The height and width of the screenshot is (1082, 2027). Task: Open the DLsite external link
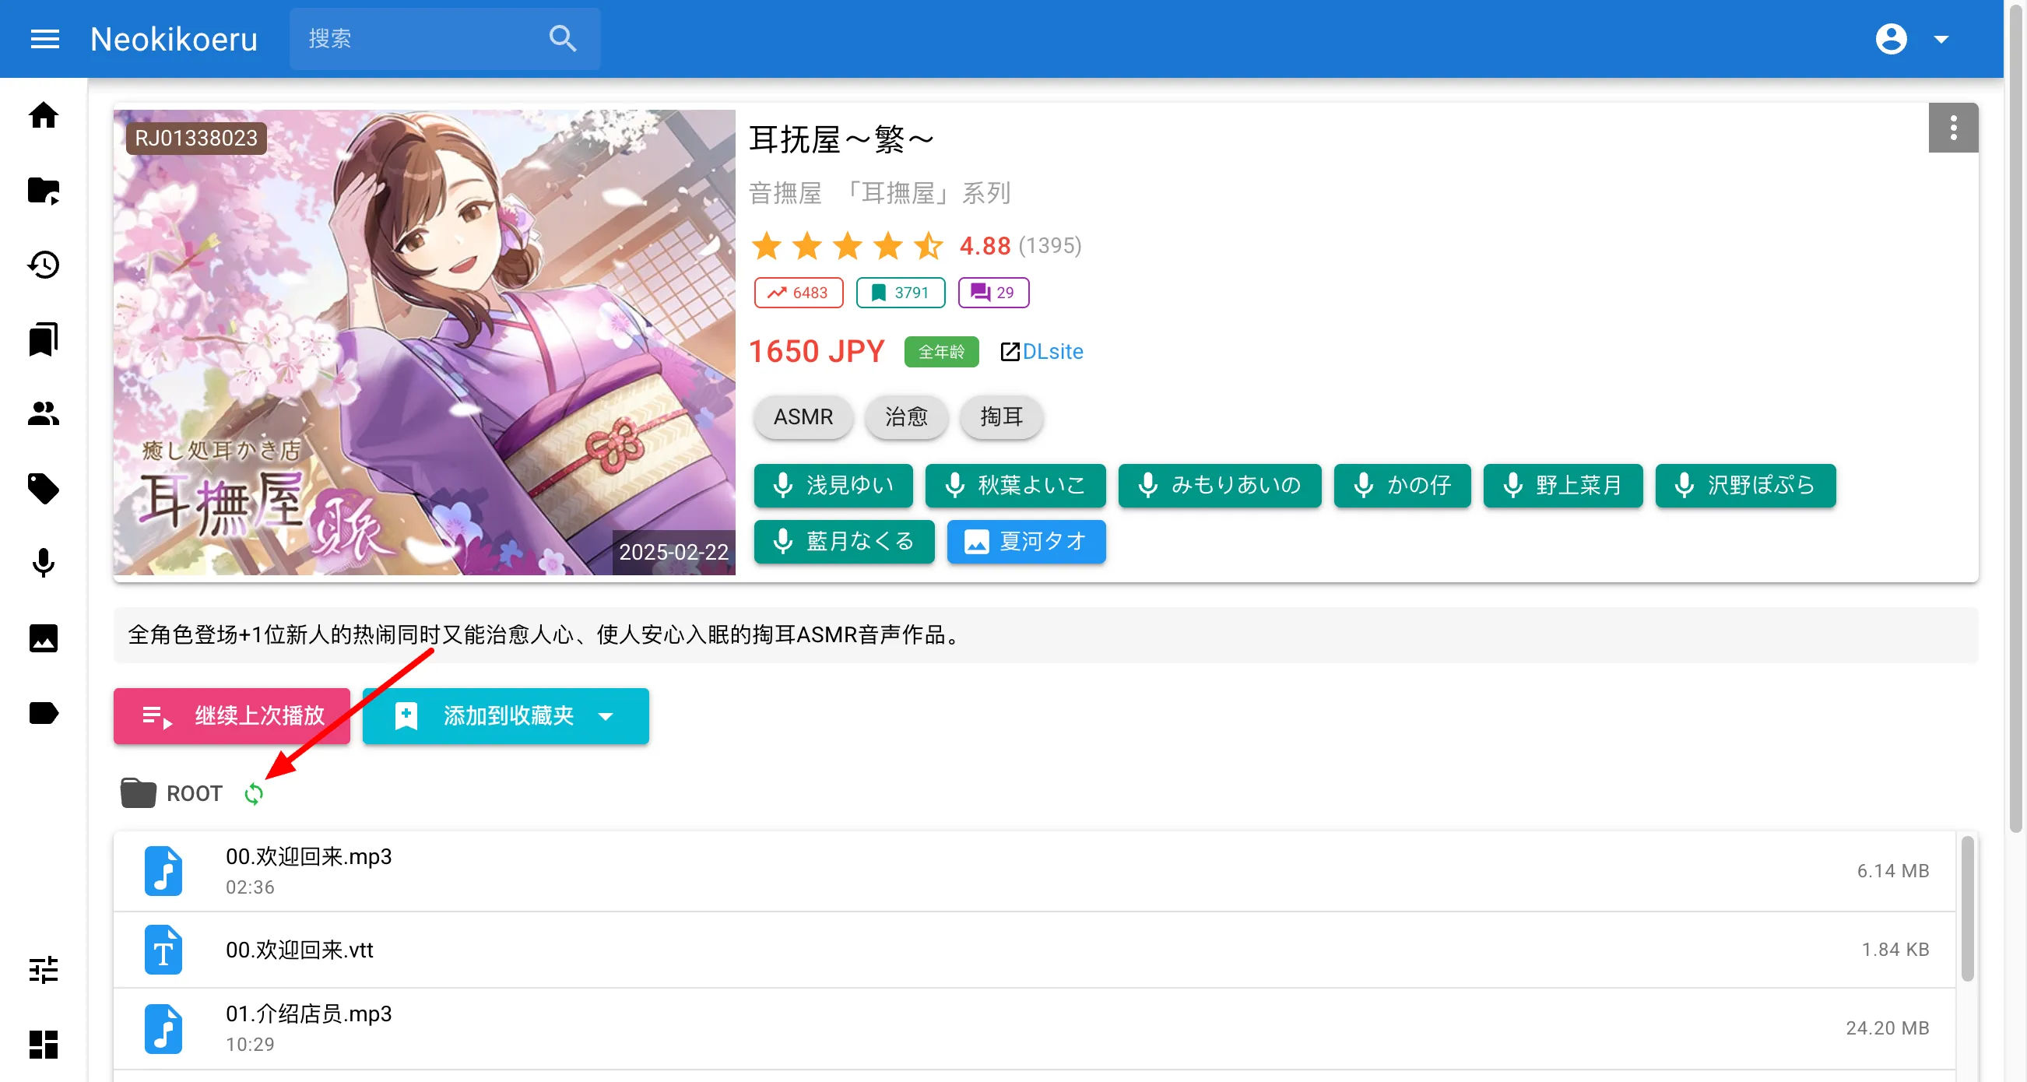tap(1042, 352)
